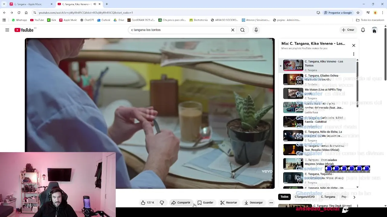Open Aternos Servidores bookmark

tap(256, 20)
